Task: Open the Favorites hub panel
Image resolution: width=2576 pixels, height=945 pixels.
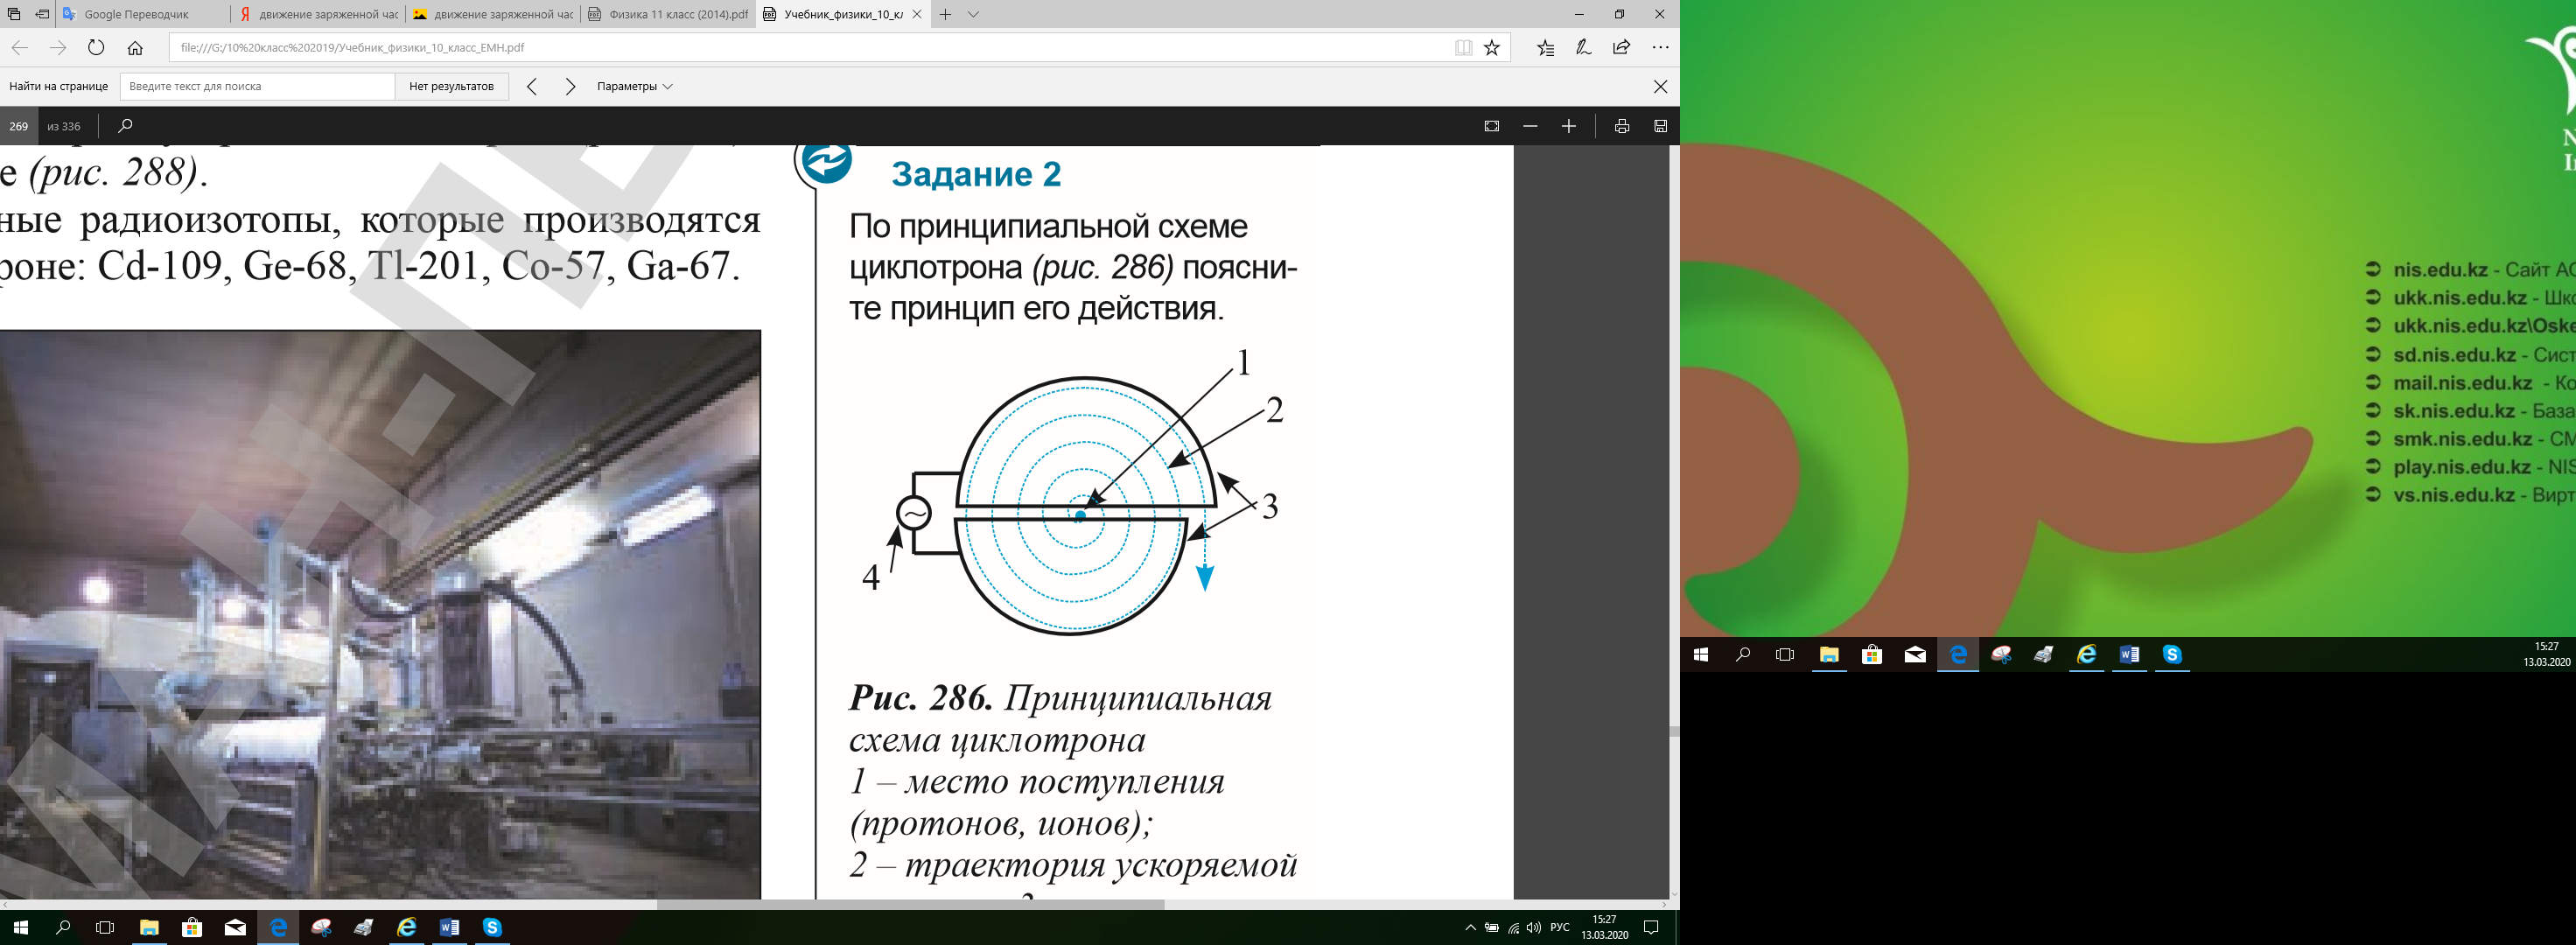Action: 1546,47
